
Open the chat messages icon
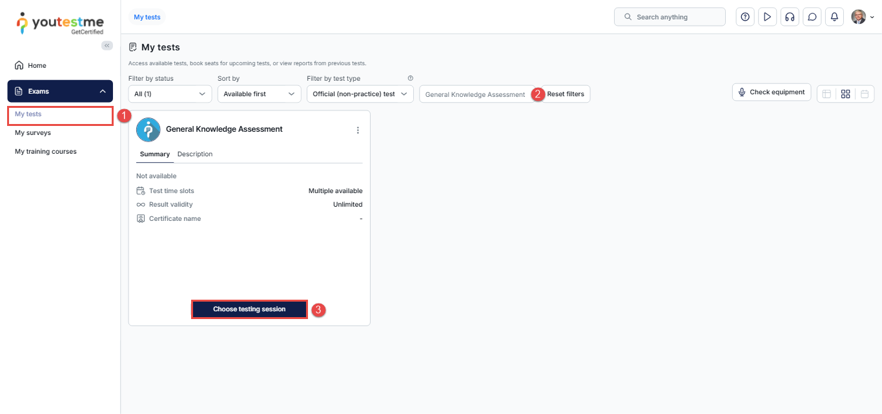812,17
